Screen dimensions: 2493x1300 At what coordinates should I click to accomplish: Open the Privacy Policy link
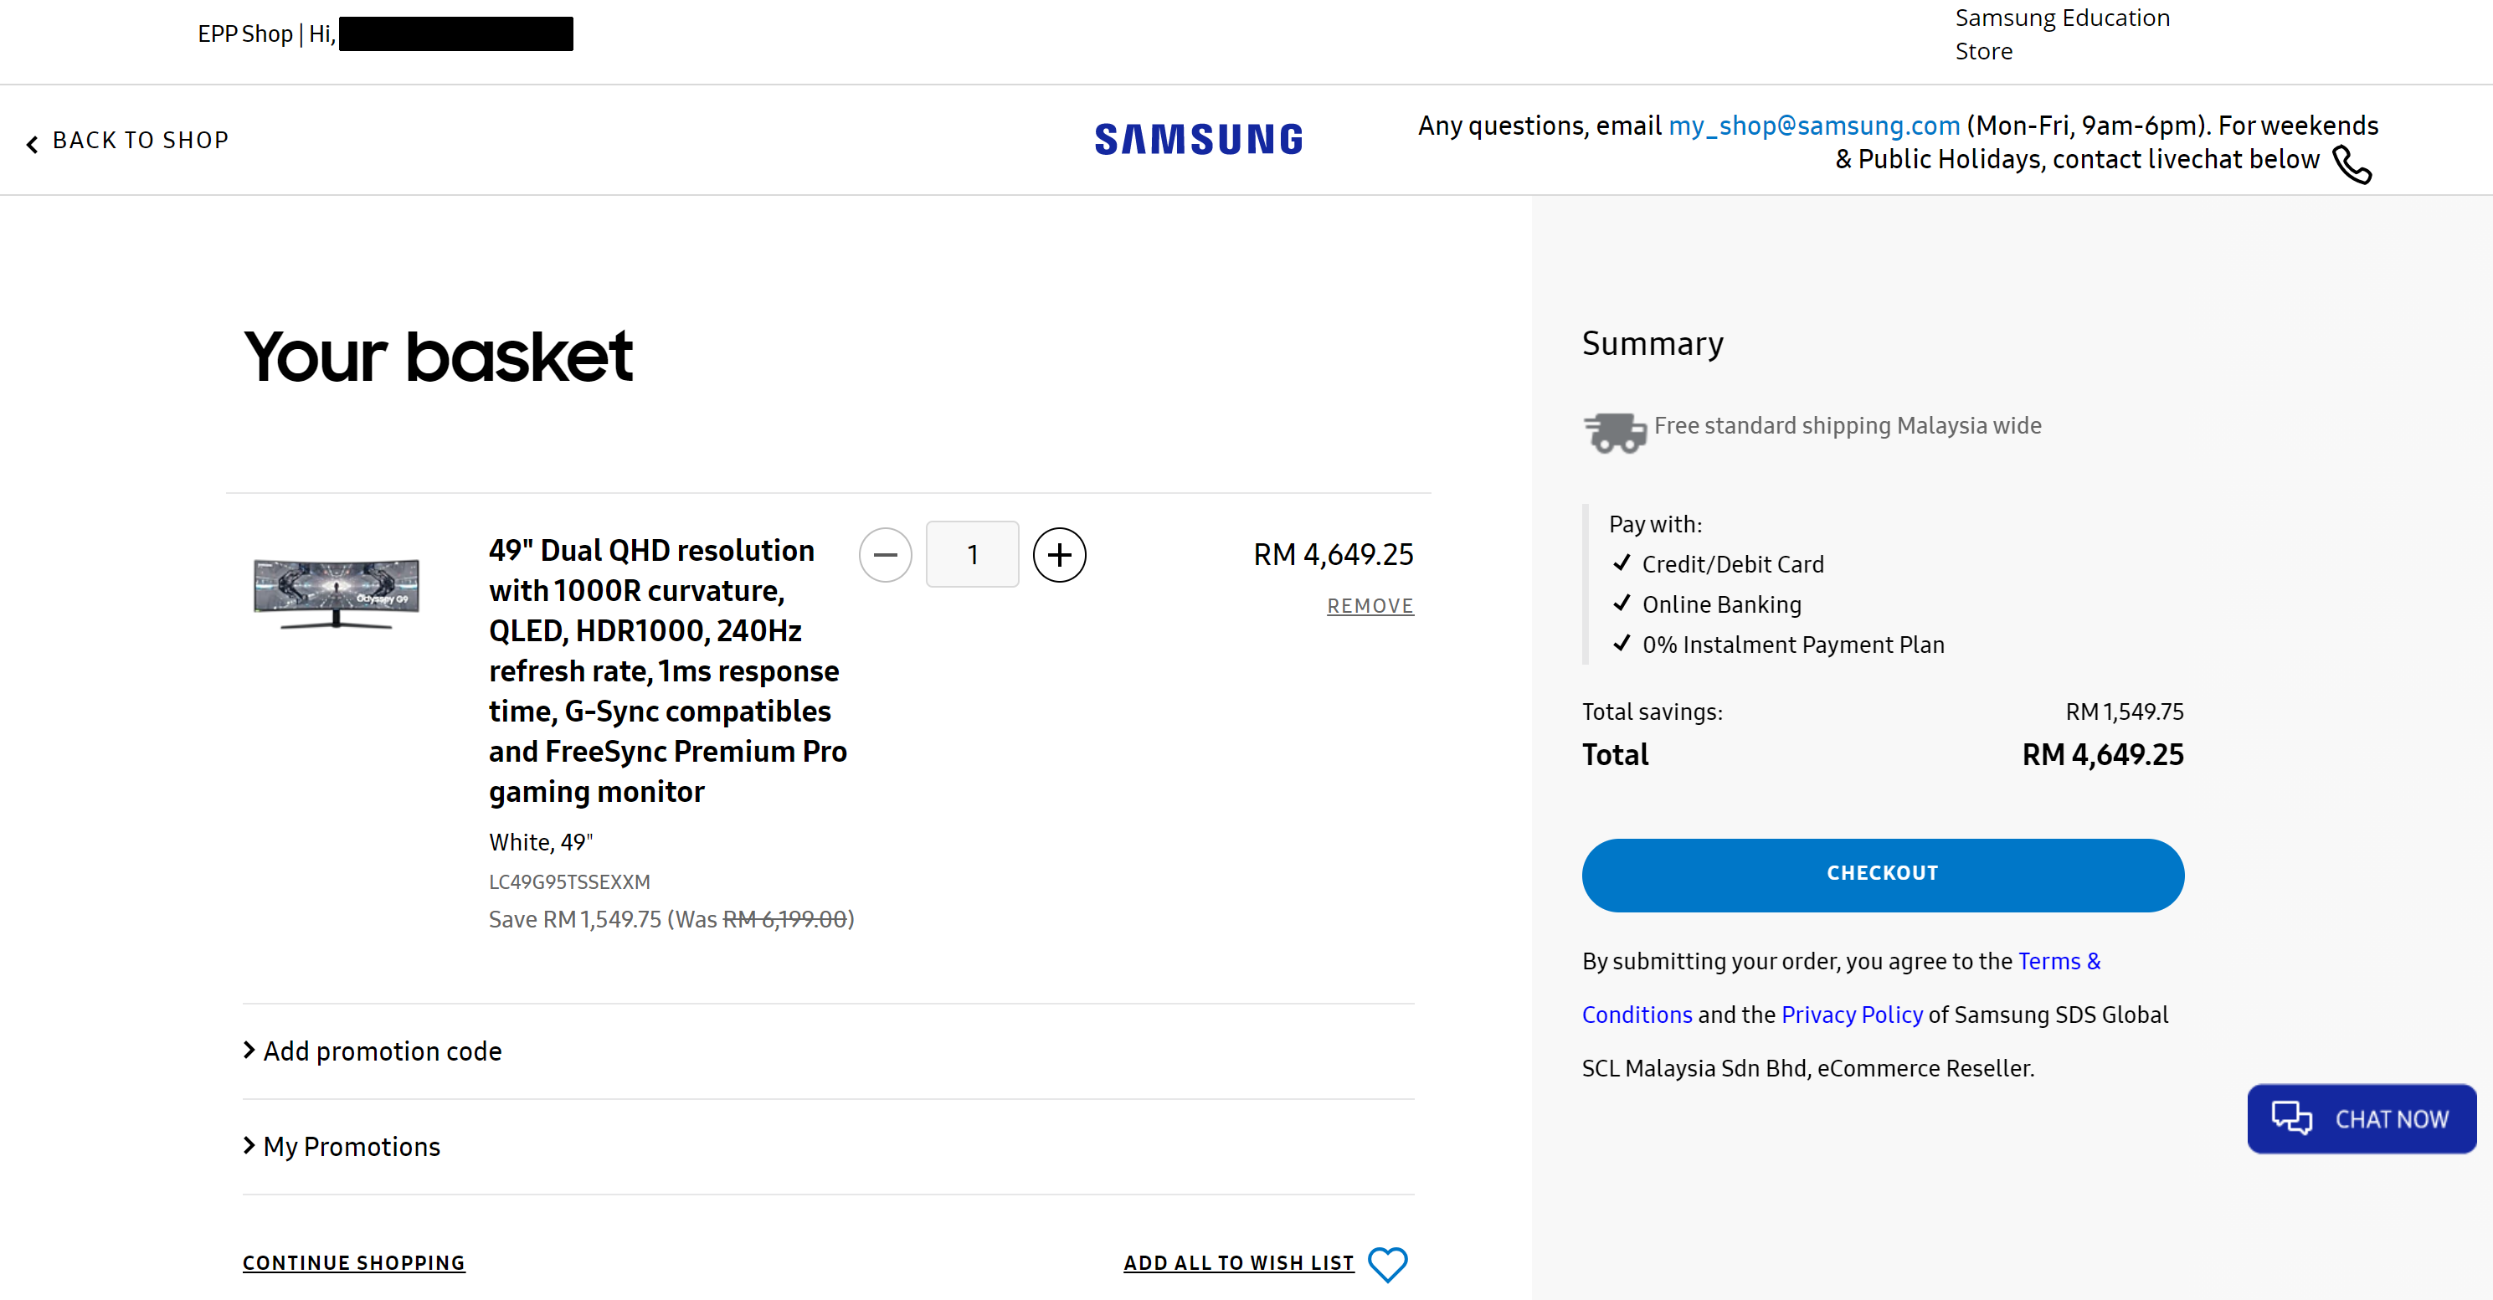[1852, 1015]
